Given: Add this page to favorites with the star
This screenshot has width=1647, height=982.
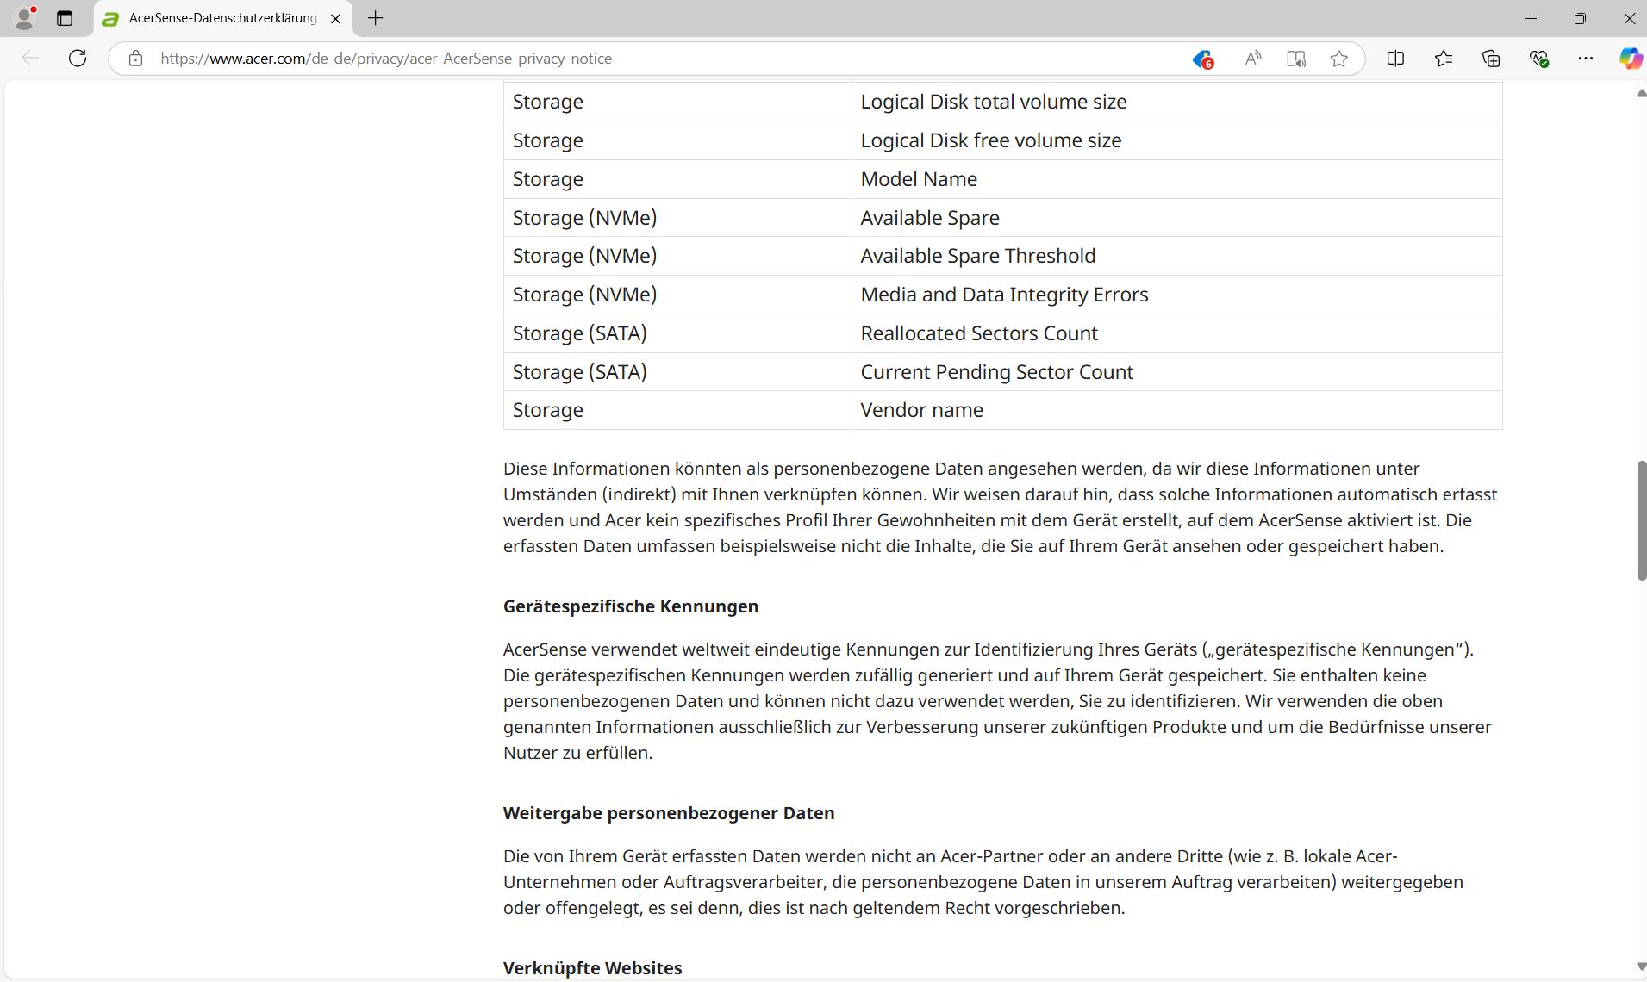Looking at the screenshot, I should [1338, 59].
